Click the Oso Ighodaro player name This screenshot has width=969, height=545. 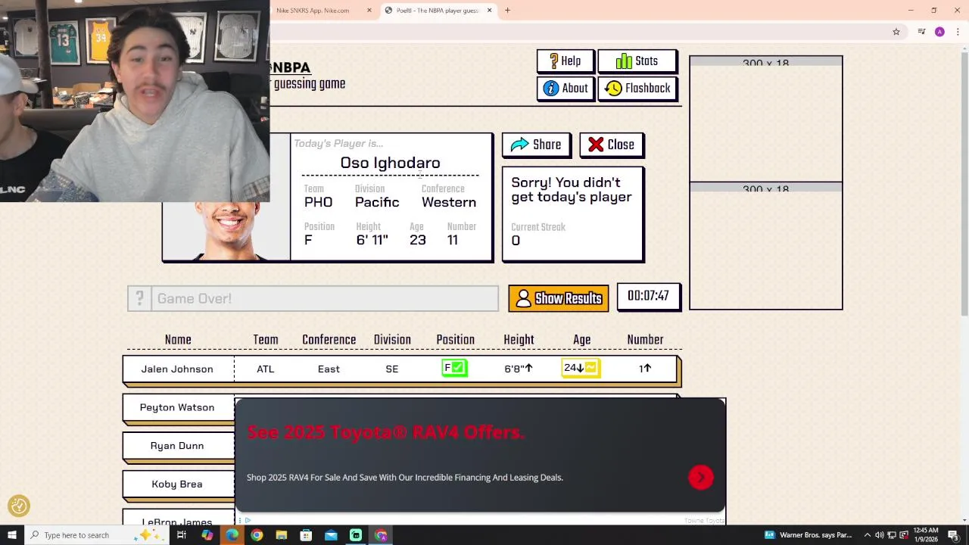[x=390, y=163]
